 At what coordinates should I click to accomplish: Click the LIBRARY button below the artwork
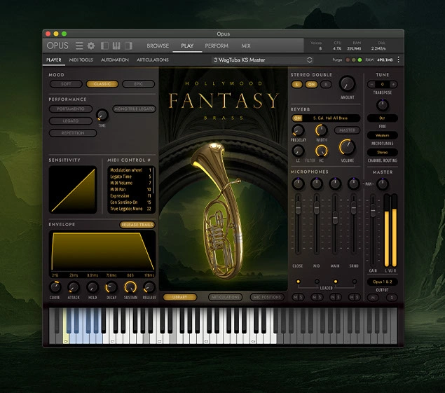click(x=179, y=297)
